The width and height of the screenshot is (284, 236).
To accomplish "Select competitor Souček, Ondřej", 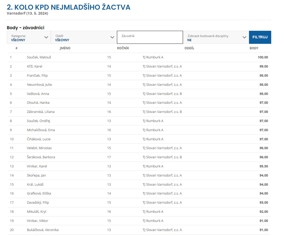I will pyautogui.click(x=38, y=121).
